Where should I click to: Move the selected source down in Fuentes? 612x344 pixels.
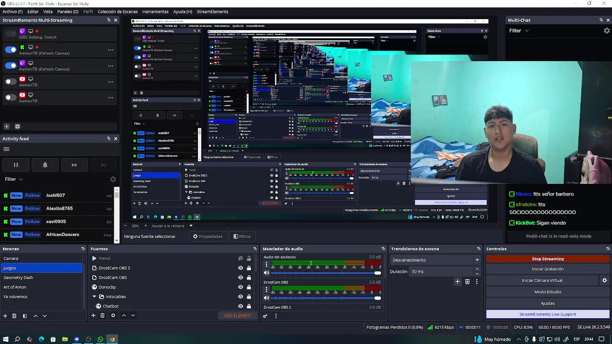[x=133, y=315]
